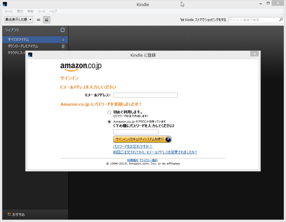The image size is (286, 222).
Task: Open the プライバシー規約 link
Action: click(x=148, y=160)
